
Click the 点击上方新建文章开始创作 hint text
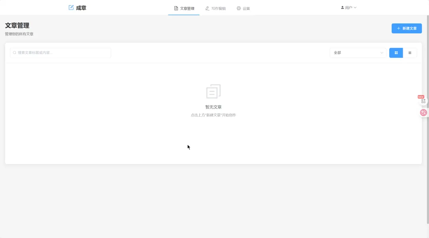(x=213, y=115)
